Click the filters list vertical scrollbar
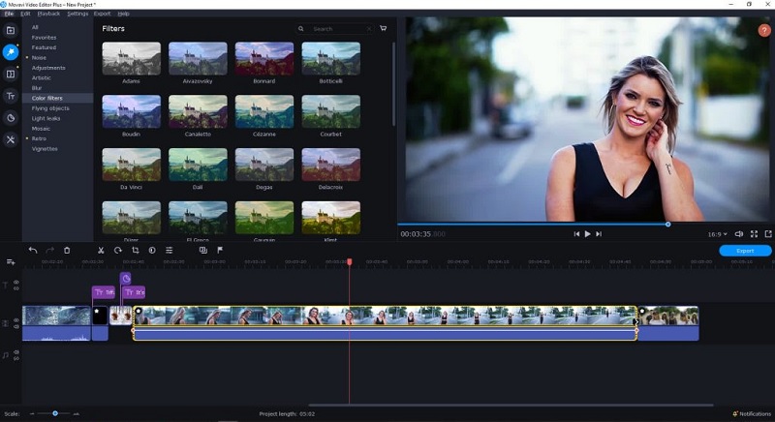This screenshot has width=775, height=422. point(393,84)
